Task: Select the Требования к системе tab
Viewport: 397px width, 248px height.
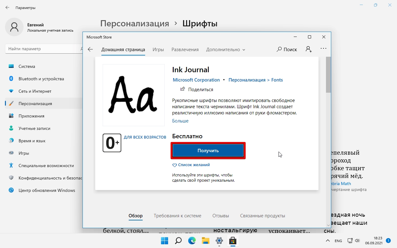Action: pyautogui.click(x=177, y=216)
